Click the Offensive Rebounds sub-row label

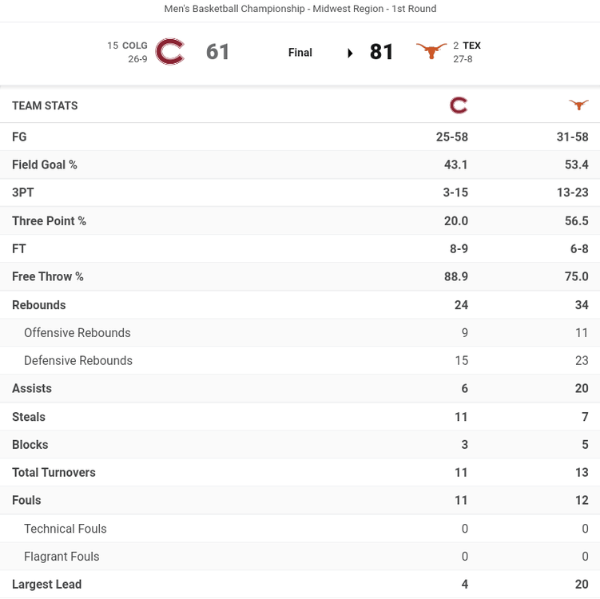pyautogui.click(x=77, y=333)
